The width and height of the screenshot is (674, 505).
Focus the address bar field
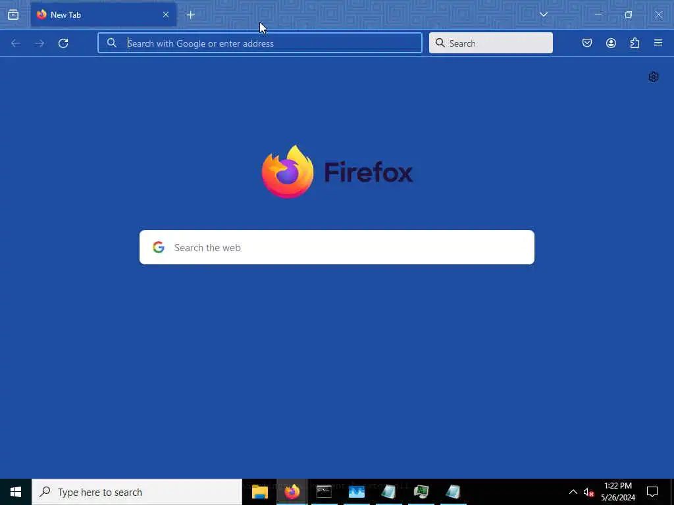(x=259, y=43)
